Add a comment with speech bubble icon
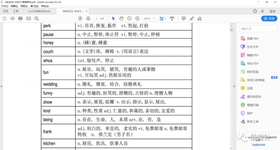 tap(184, 19)
